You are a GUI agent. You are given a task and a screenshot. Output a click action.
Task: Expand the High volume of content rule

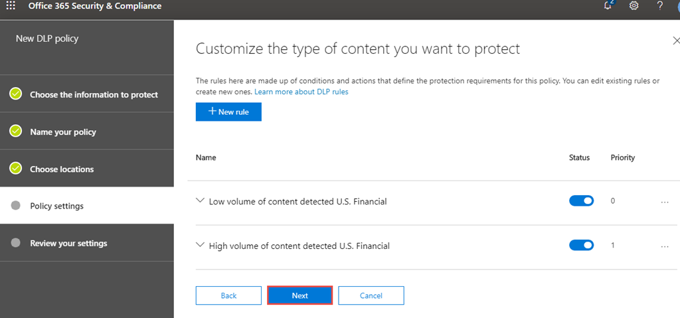pos(201,245)
